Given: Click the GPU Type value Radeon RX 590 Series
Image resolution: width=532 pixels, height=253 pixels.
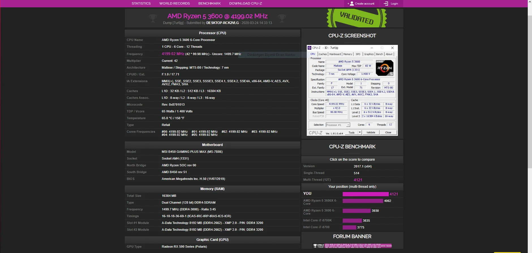Looking at the screenshot, I should (184, 247).
